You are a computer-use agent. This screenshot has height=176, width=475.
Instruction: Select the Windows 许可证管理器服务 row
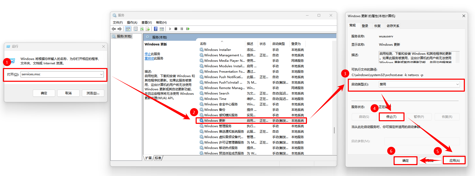[x=252, y=142]
